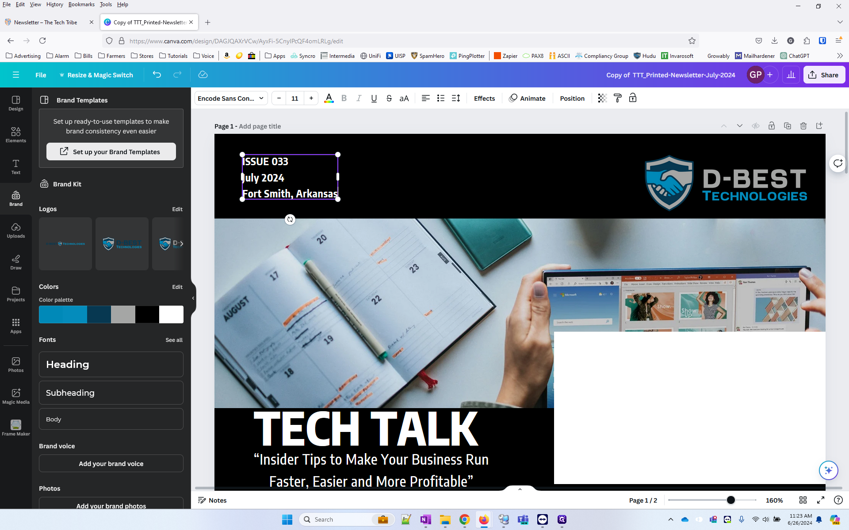Show more logos with arrow
Viewport: 849px width, 530px height.
click(x=181, y=243)
